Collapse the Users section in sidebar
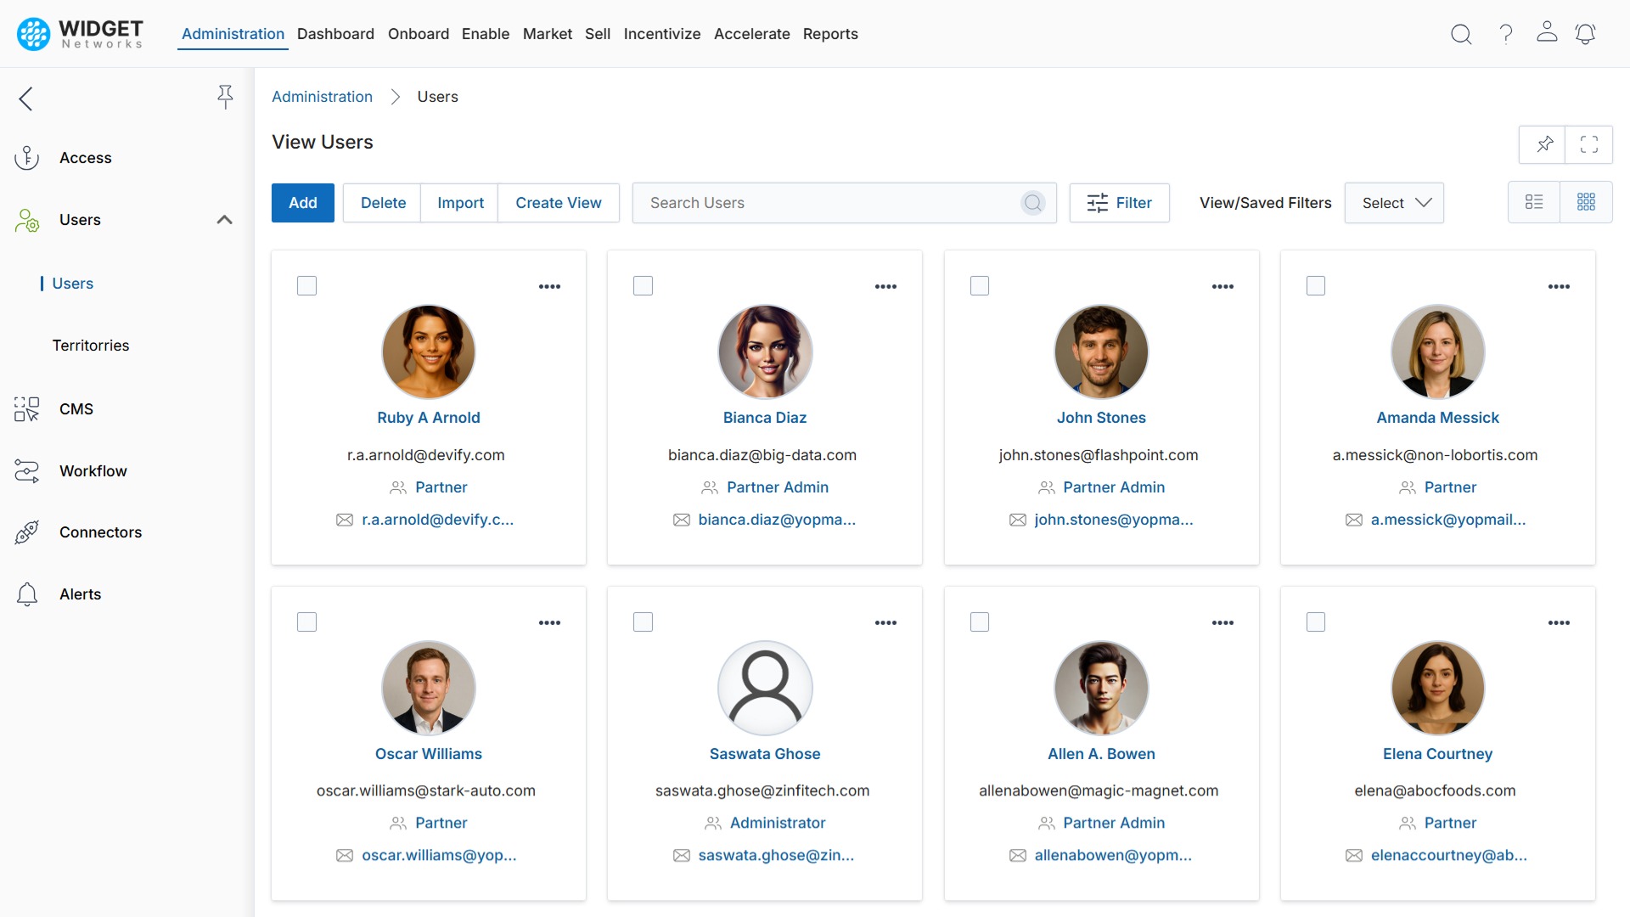 (x=224, y=220)
